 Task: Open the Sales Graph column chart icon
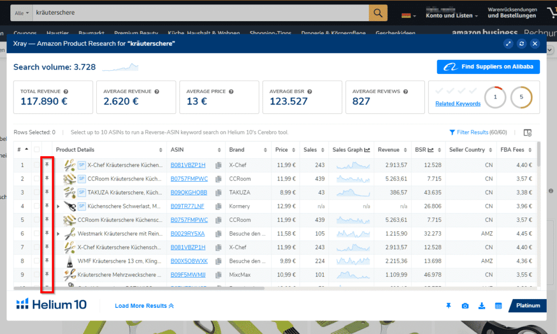[367, 150]
